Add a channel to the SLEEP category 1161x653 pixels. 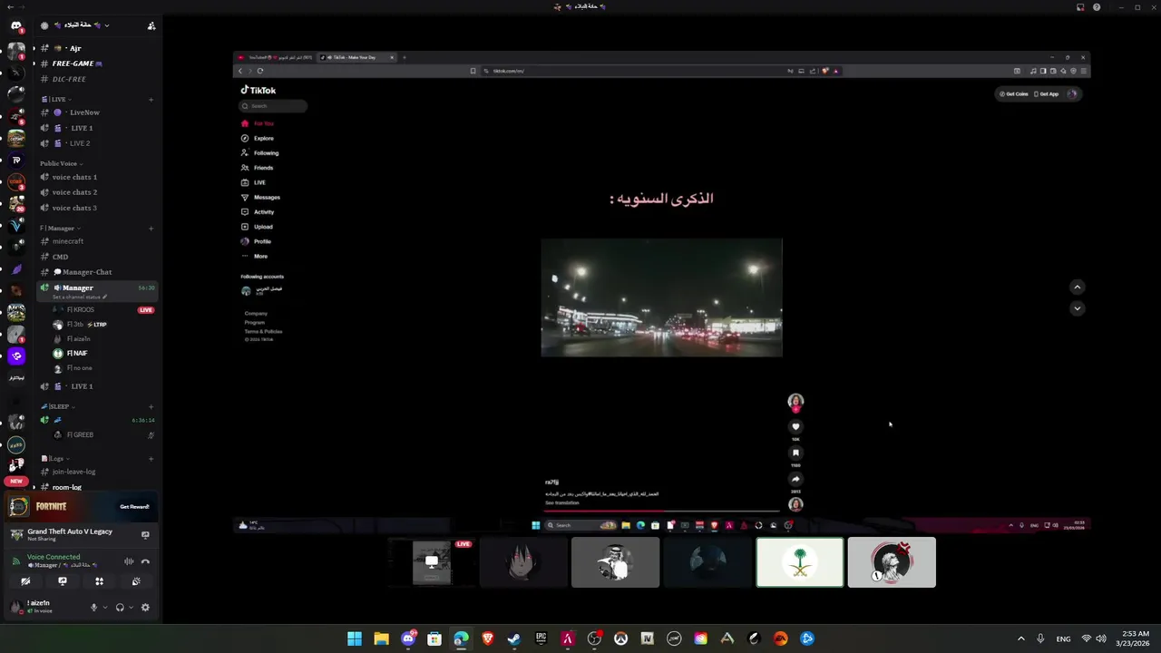[x=151, y=407]
